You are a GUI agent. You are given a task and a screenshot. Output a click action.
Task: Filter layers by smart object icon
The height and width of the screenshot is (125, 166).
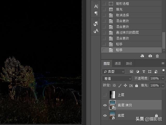(x=156, y=72)
